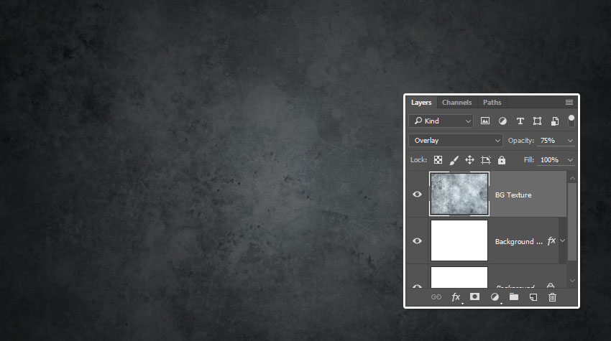Screen dimensions: 611x341
Task: Filter layers by shape layers icon
Action: 538,121
